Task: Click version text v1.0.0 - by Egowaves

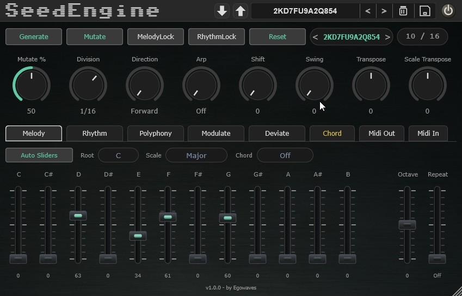Action: (x=231, y=288)
